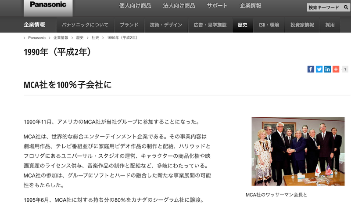The image size is (351, 203).
Task: Select 投資家情報 tab
Action: tap(302, 25)
